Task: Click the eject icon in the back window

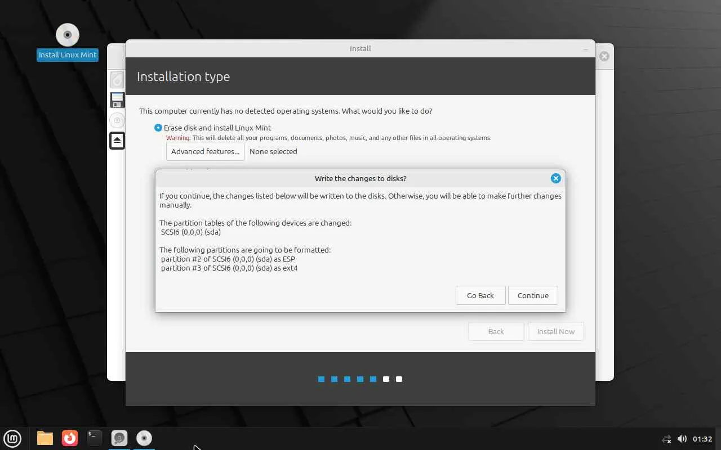Action: [x=117, y=140]
